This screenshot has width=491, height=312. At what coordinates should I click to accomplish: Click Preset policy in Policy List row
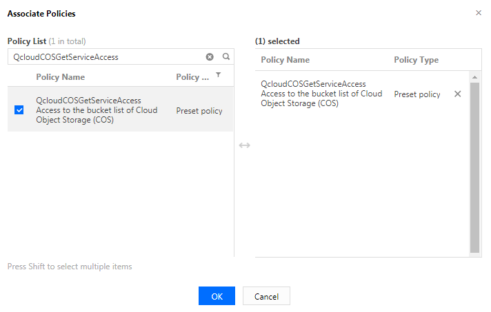tap(199, 111)
